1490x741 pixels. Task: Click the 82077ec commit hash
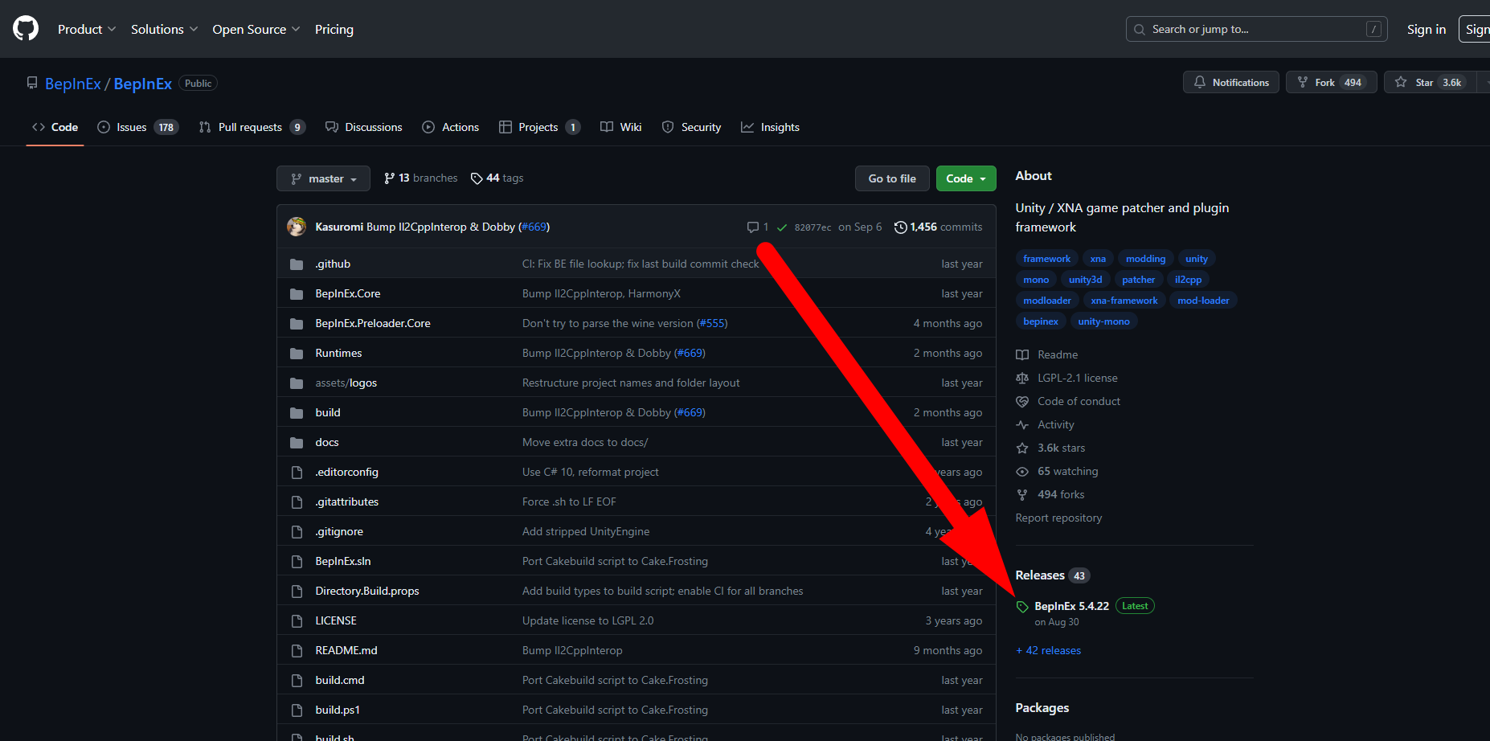tap(813, 227)
